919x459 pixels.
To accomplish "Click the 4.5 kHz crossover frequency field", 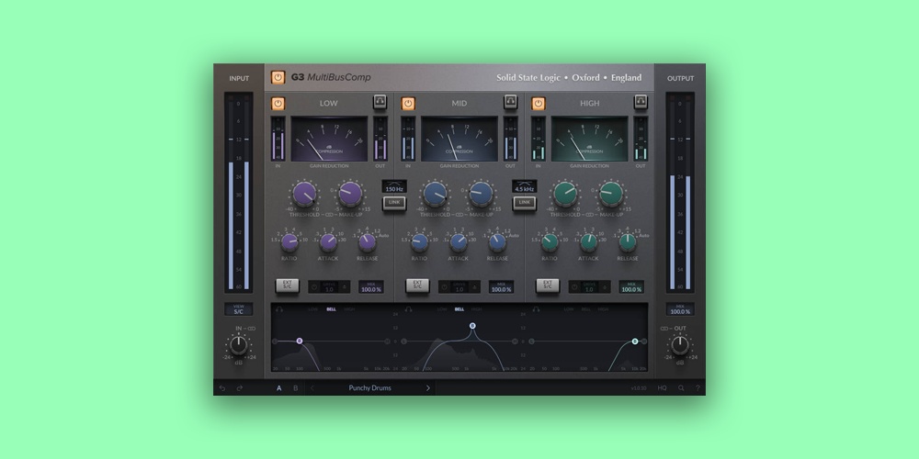I will (525, 188).
